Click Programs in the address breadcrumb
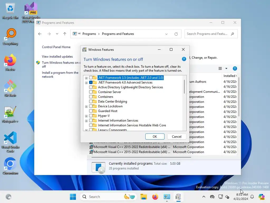Screen dimensions: 270x203 (x=89, y=34)
